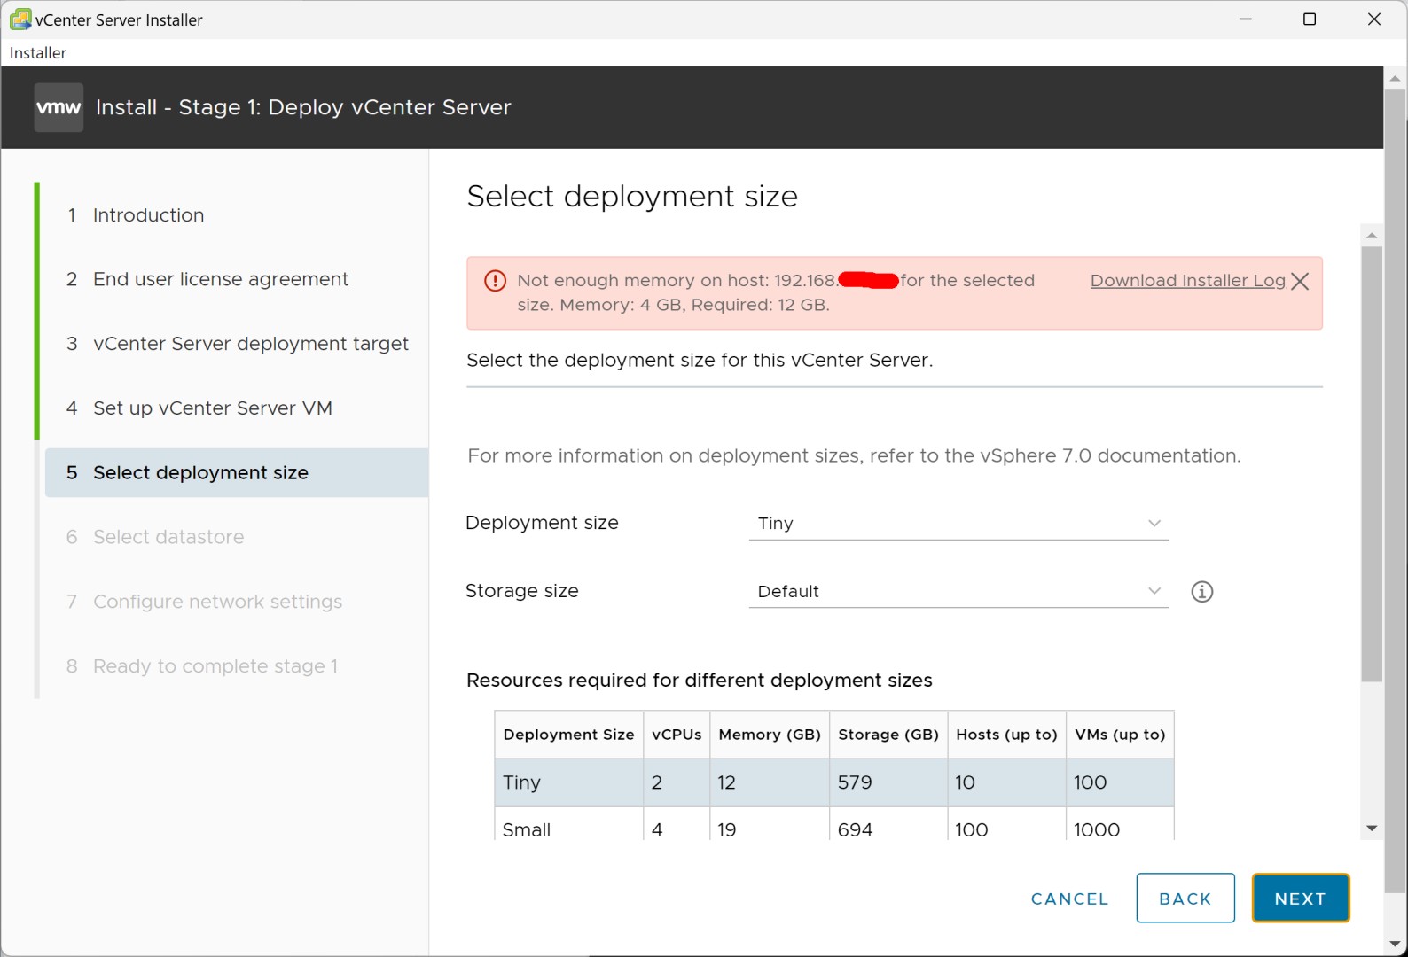Go to step 1 Introduction
The width and height of the screenshot is (1408, 957).
(136, 215)
